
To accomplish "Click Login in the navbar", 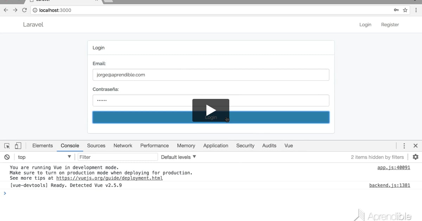I will pyautogui.click(x=365, y=25).
